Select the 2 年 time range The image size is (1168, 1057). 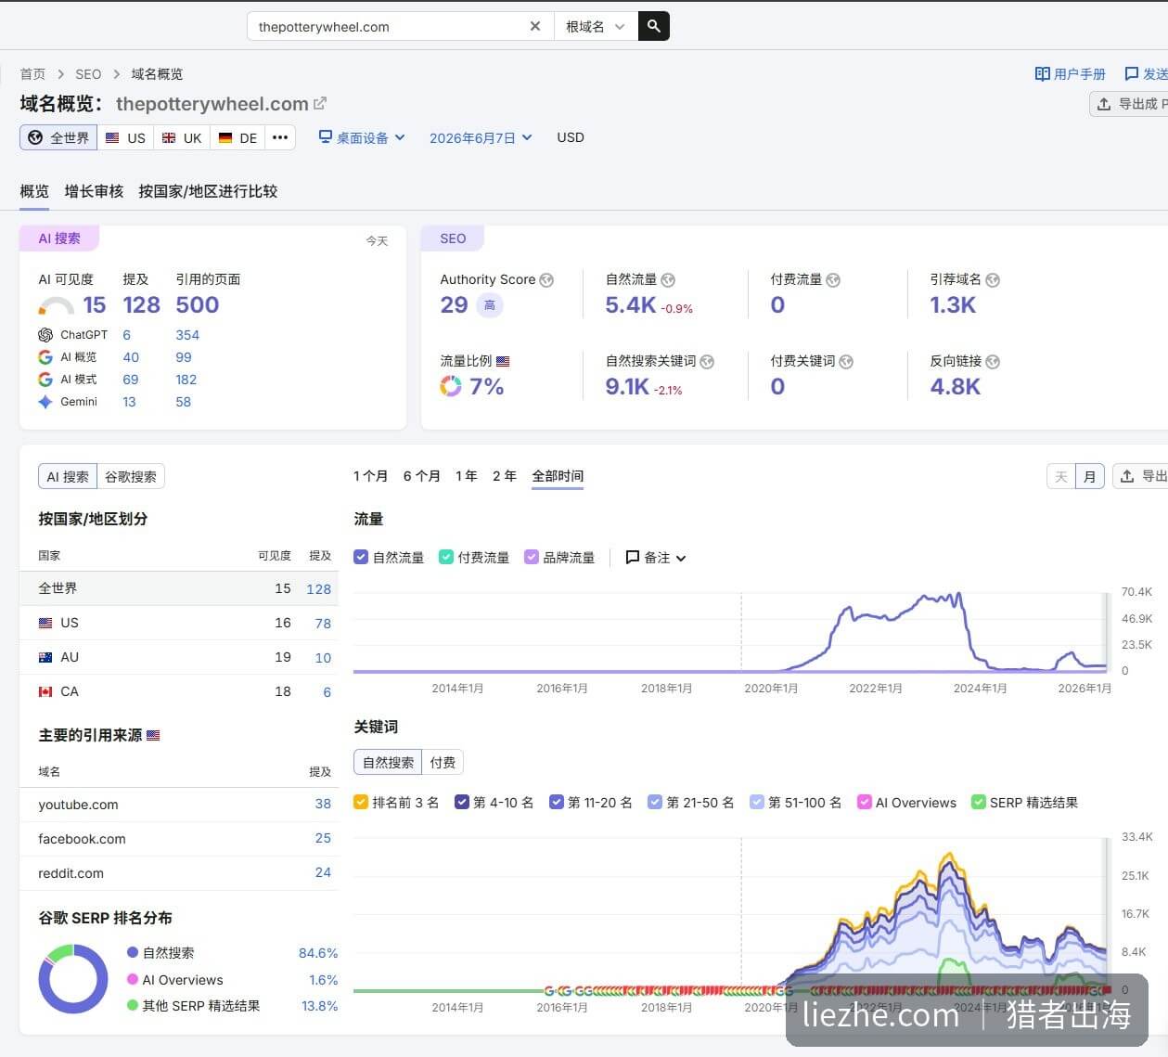[x=504, y=476]
